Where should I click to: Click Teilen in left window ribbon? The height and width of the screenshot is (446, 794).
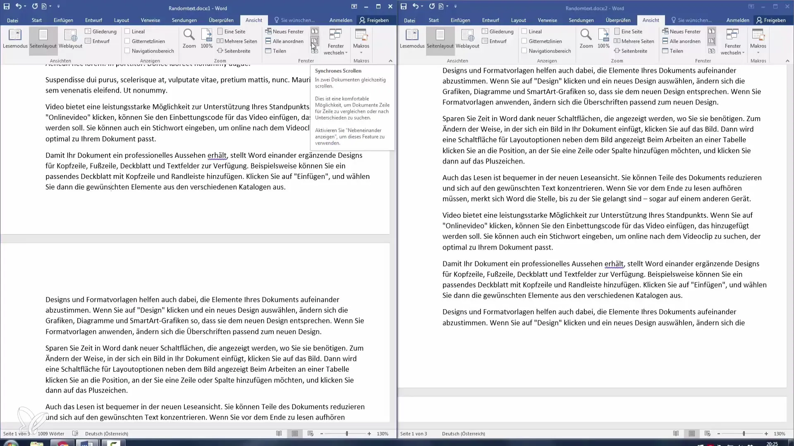pos(276,51)
